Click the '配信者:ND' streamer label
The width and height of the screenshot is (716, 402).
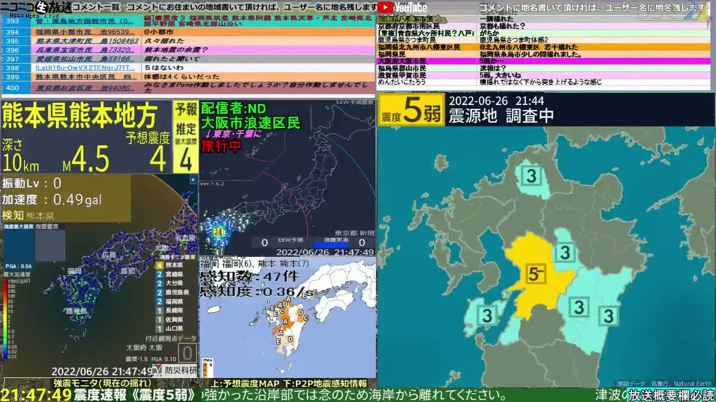pos(234,108)
